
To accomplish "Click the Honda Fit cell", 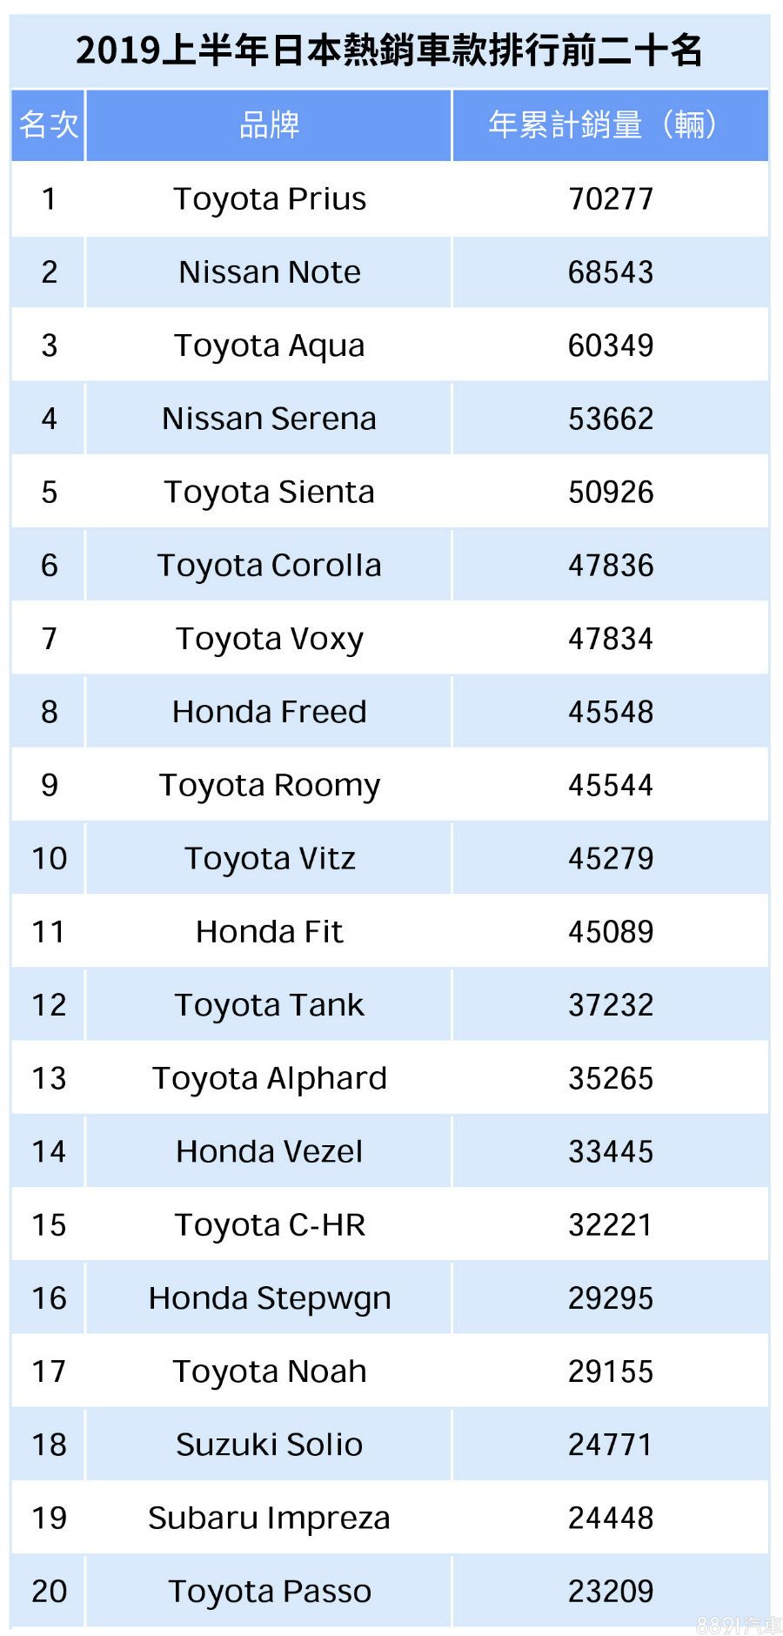I will pyautogui.click(x=269, y=932).
